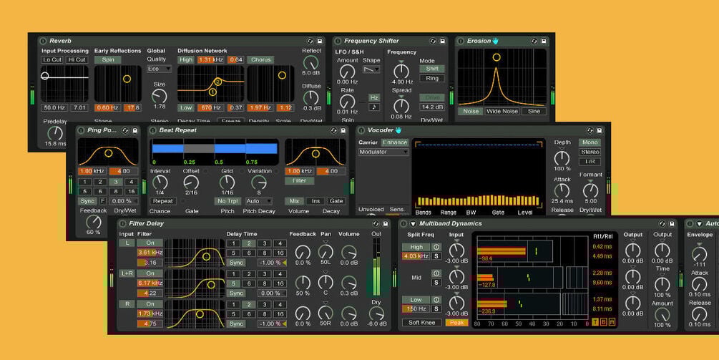Enable Hi Cut in Reverb input processing

point(77,59)
